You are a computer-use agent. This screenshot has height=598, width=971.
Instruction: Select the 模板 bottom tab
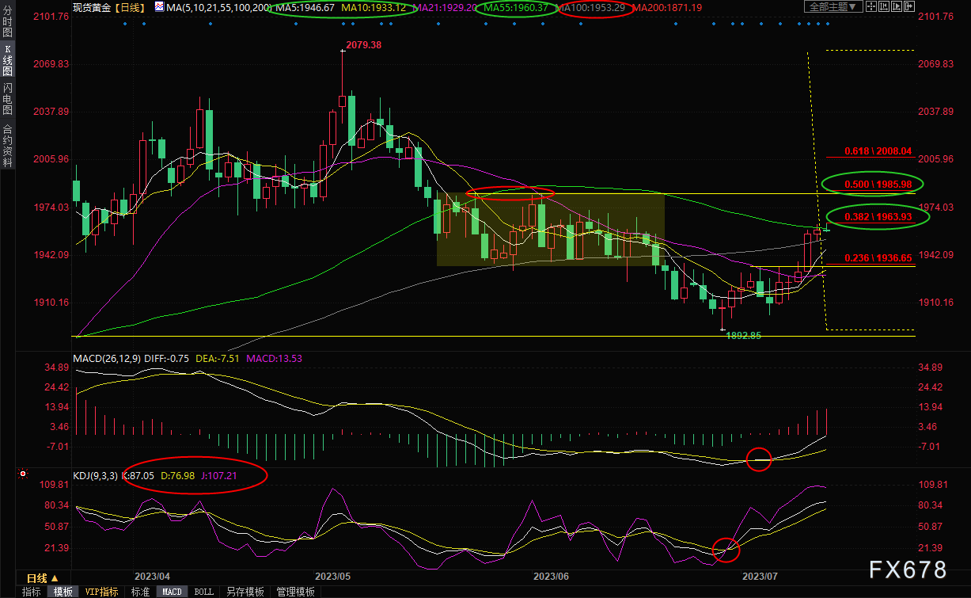tap(63, 592)
